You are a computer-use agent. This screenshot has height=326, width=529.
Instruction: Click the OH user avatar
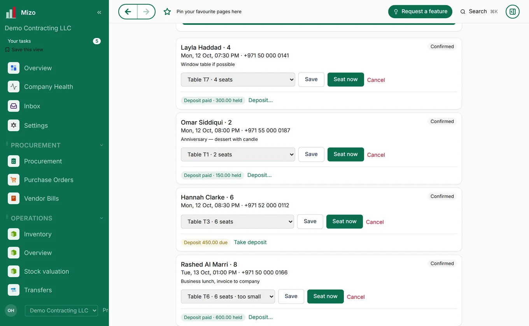coord(11,310)
